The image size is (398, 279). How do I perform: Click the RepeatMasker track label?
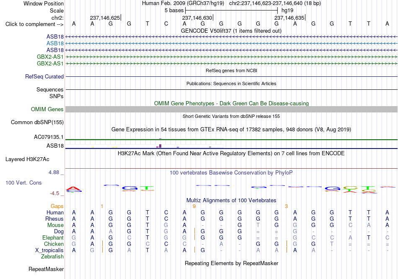46,269
